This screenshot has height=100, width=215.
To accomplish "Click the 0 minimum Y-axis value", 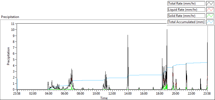I will point(14,89).
